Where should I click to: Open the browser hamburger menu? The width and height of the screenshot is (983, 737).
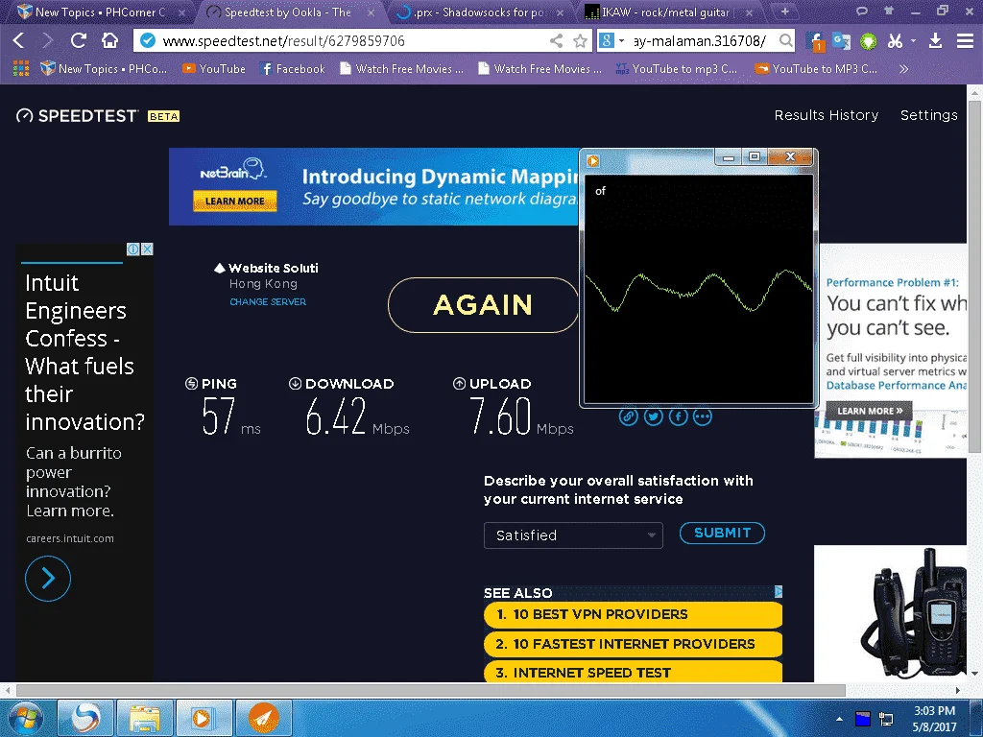click(x=965, y=41)
